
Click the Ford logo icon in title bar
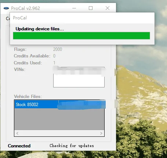click(x=6, y=8)
